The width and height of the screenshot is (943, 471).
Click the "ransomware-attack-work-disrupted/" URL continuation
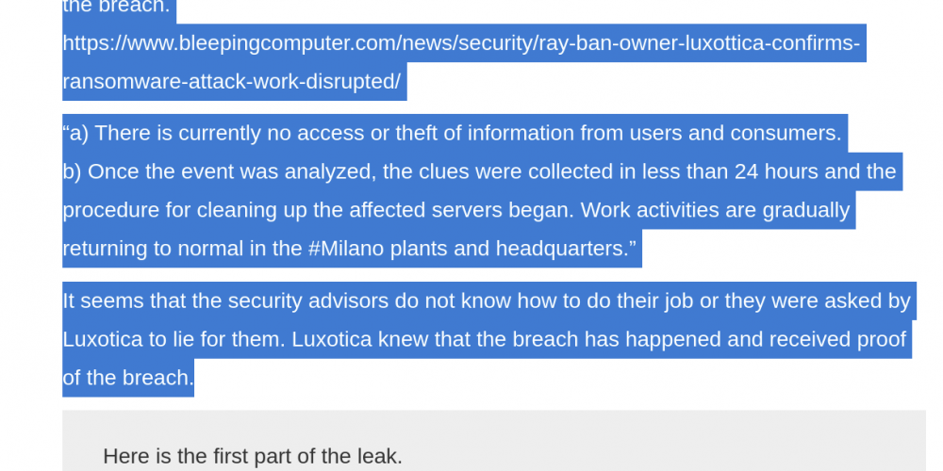[x=232, y=82]
